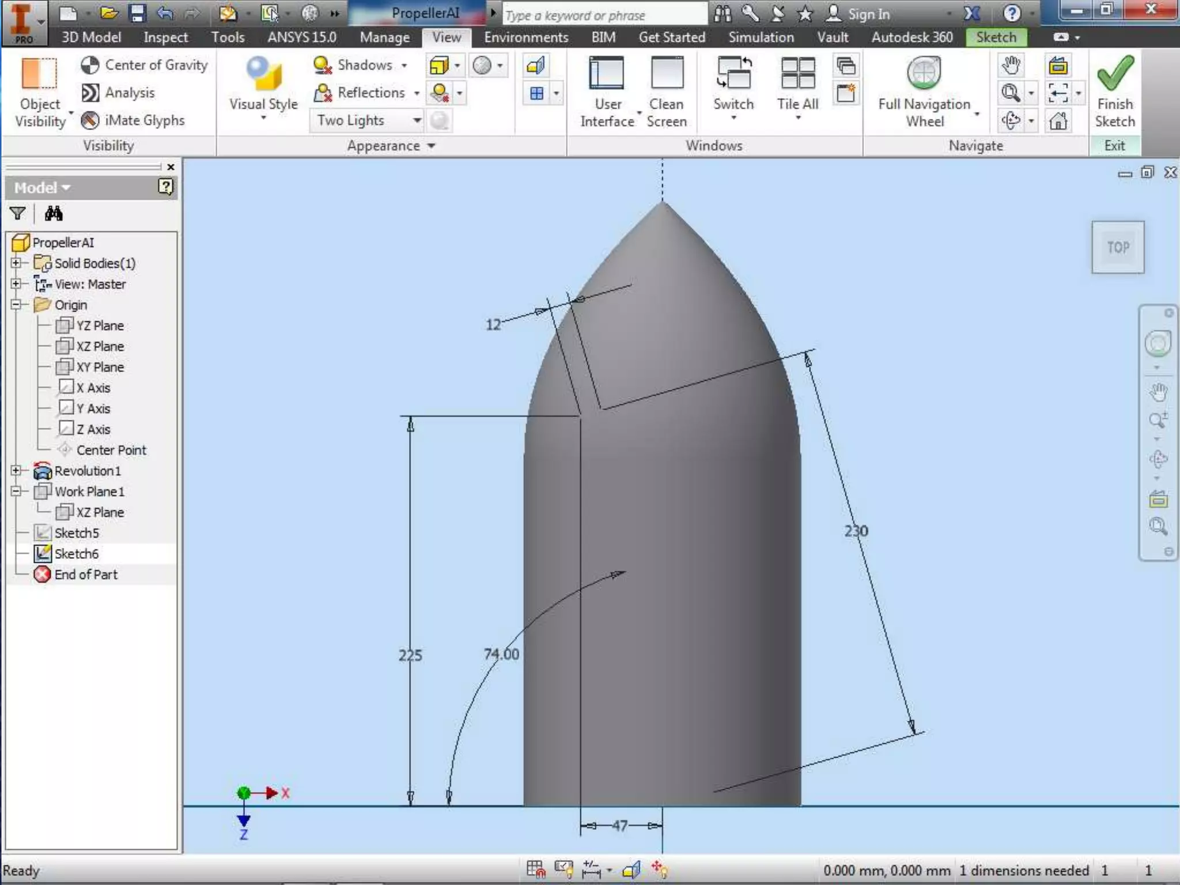Image resolution: width=1180 pixels, height=885 pixels.
Task: Collapse the Origin folder node
Action: coord(16,305)
